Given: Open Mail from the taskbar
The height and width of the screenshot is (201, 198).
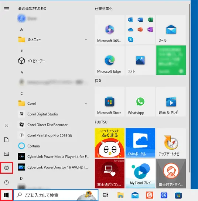Looking at the screenshot, I should tap(135, 195).
